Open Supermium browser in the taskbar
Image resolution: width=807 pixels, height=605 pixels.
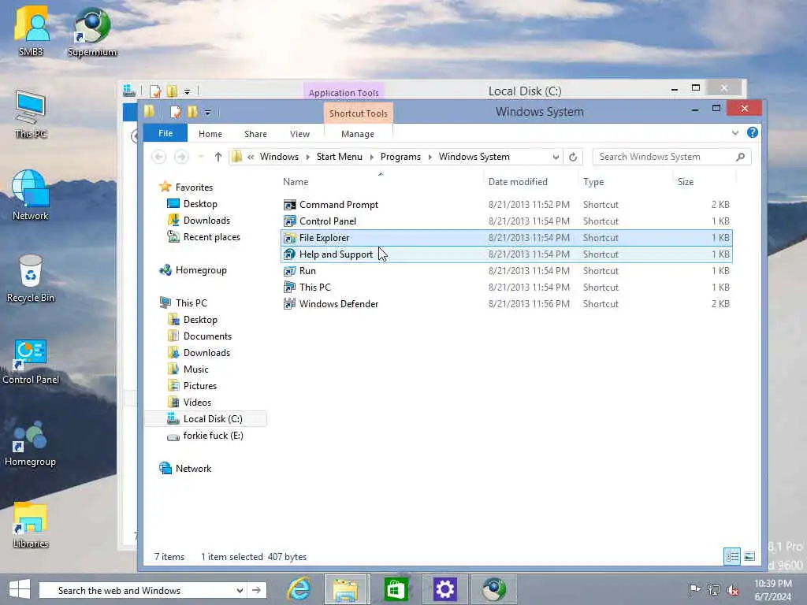(493, 589)
